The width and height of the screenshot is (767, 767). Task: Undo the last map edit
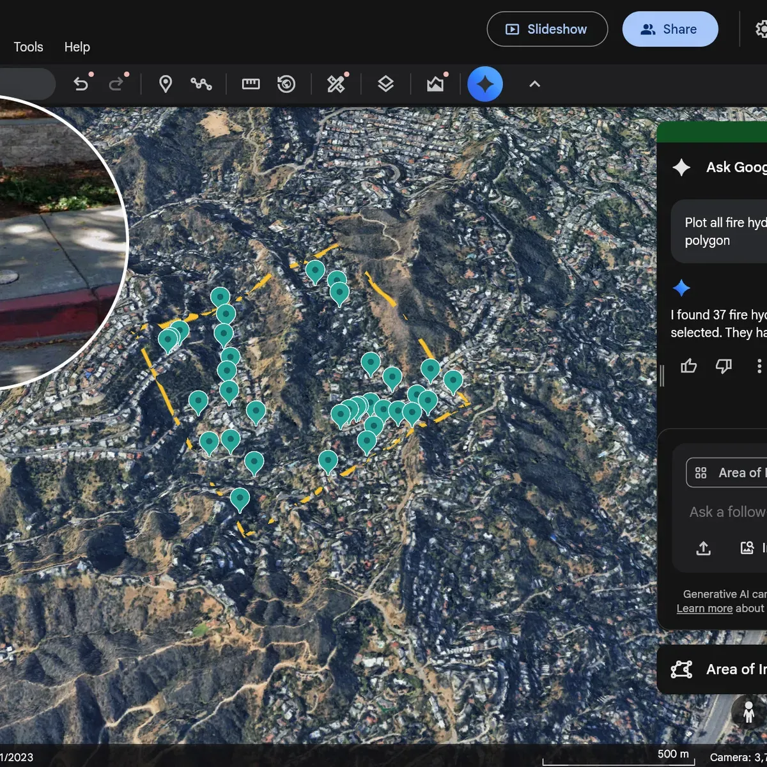pos(82,84)
